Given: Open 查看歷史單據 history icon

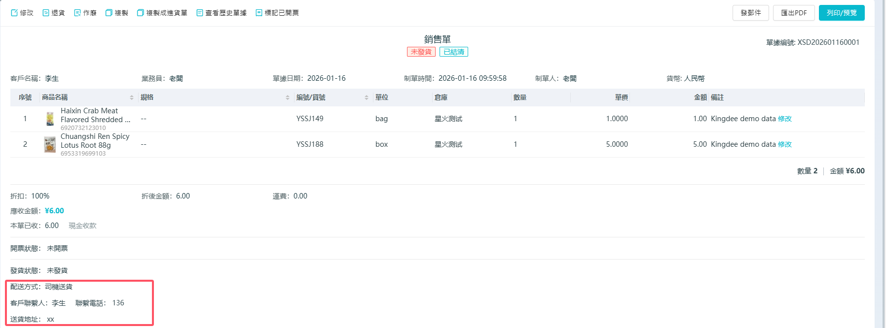Looking at the screenshot, I should (200, 13).
